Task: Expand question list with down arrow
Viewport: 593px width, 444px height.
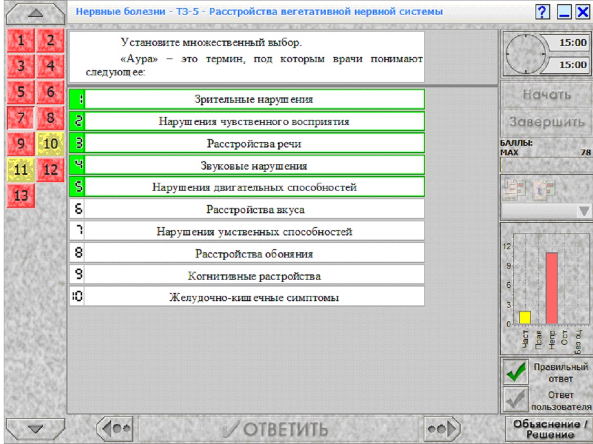Action: (x=35, y=429)
